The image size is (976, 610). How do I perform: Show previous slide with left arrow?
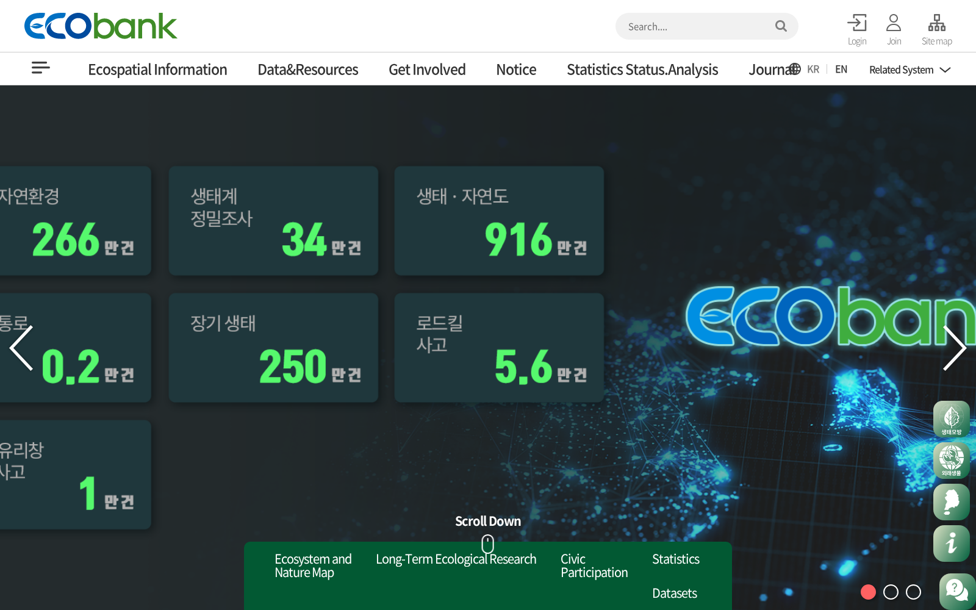21,348
